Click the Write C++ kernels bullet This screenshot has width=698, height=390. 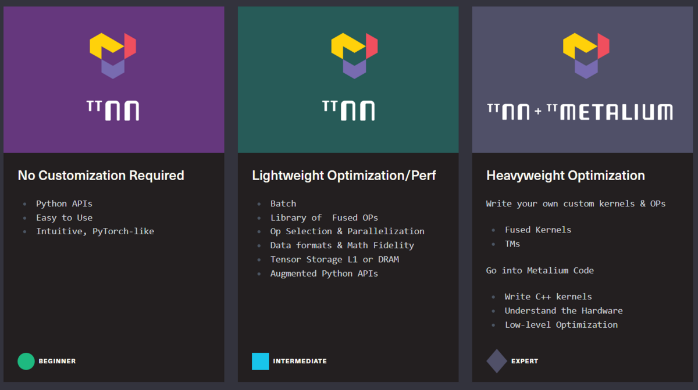[549, 296]
